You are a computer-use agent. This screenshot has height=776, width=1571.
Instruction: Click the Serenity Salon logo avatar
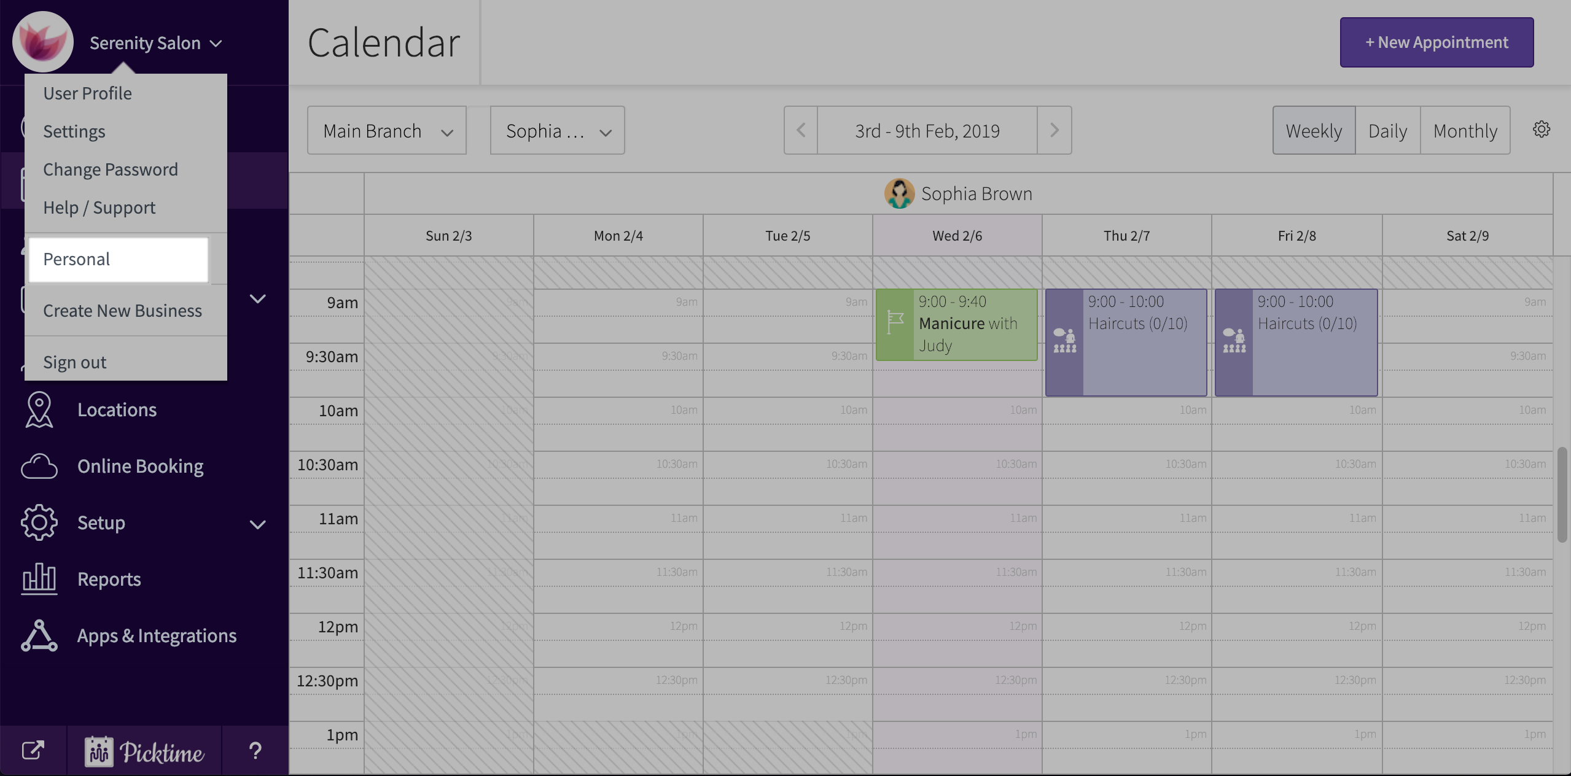[x=43, y=42]
